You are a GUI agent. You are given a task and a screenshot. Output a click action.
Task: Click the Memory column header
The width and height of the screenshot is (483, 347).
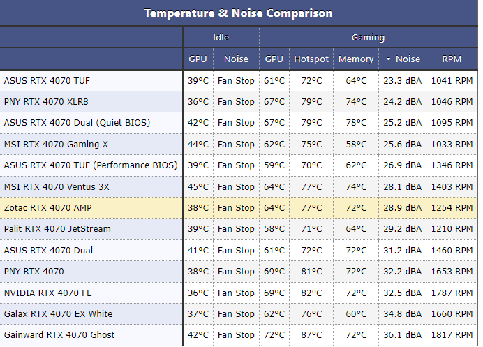coord(356,59)
